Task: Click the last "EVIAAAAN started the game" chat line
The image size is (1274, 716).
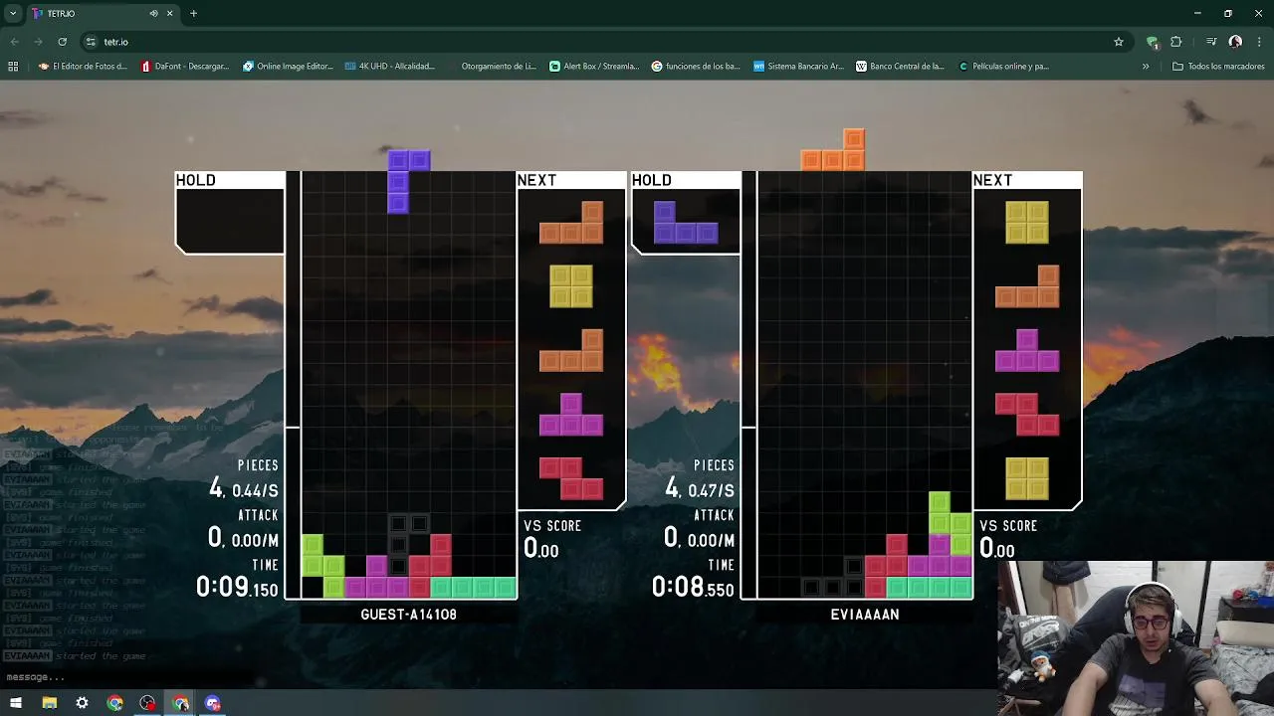Action: tap(75, 656)
